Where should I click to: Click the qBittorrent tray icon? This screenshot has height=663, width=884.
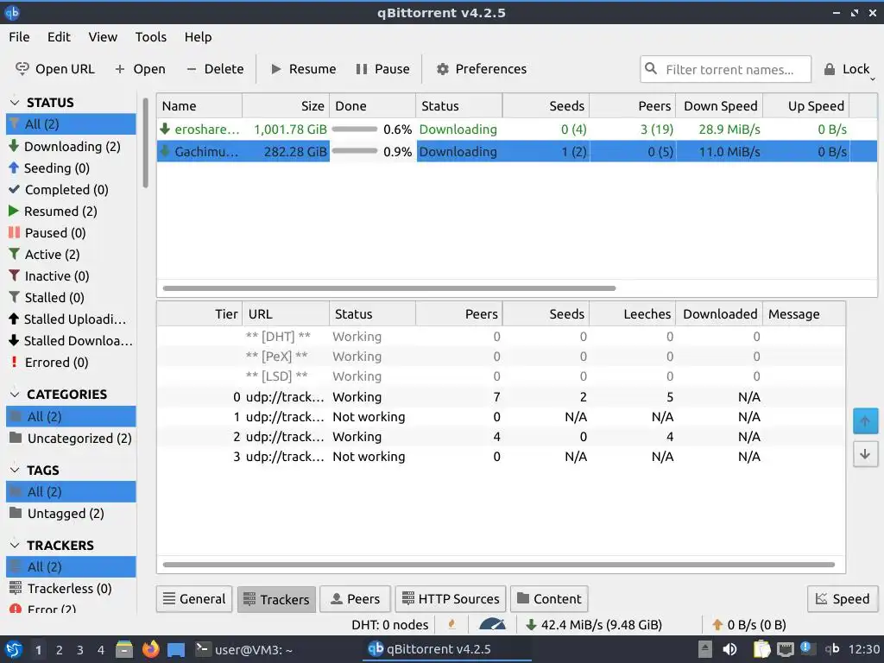click(x=831, y=649)
